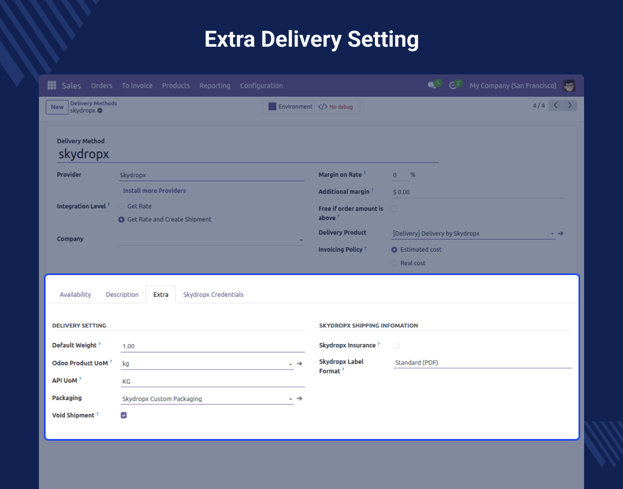Open My Company (San Francisco) switcher
Screen dimensions: 623x489
pyautogui.click(x=513, y=86)
